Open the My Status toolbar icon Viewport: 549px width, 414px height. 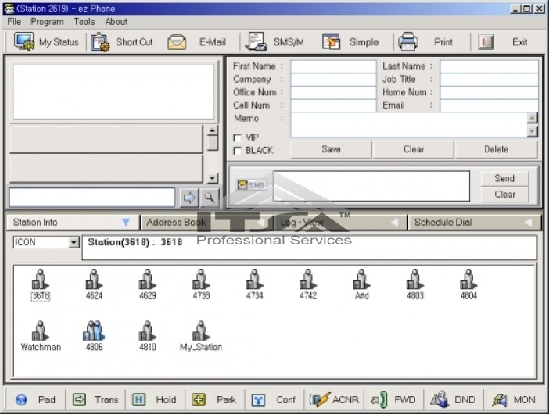(x=23, y=41)
